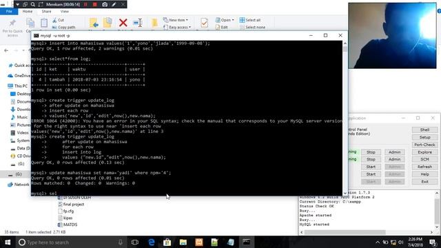Switch to the Home ribbon tab
Viewport: 441px width, 248px height.
pos(28,12)
